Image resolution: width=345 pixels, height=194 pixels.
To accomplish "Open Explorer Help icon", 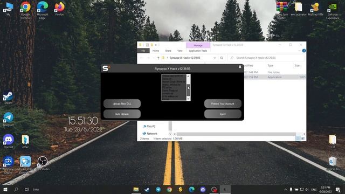I will 304,51.
